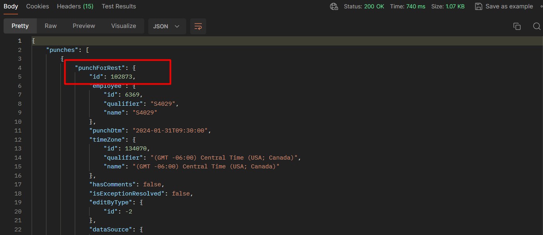Click the network security globe icon
The image size is (543, 235).
(x=334, y=6)
